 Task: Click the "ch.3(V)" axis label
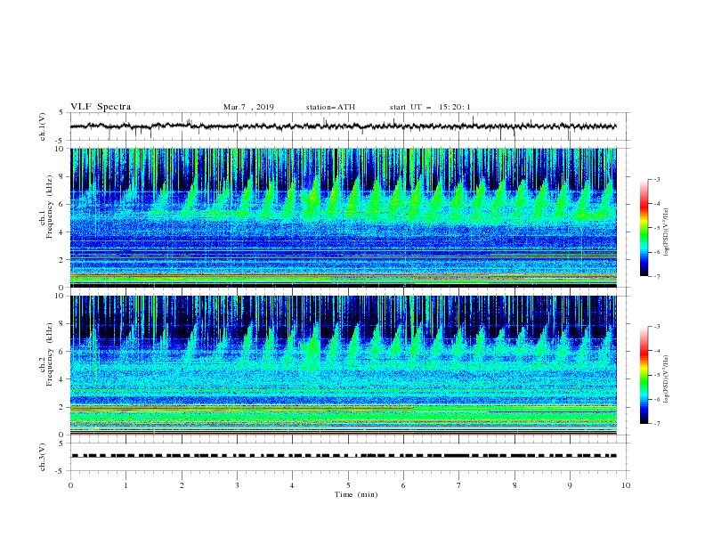43,457
